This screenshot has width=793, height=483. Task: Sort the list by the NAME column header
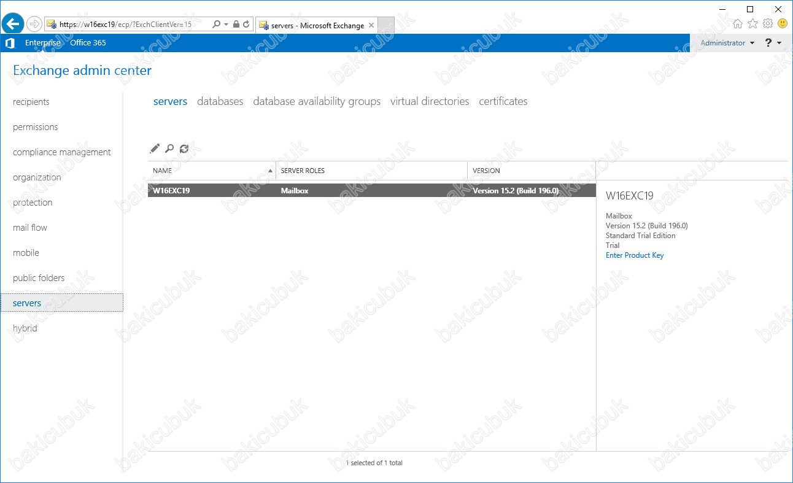(212, 171)
